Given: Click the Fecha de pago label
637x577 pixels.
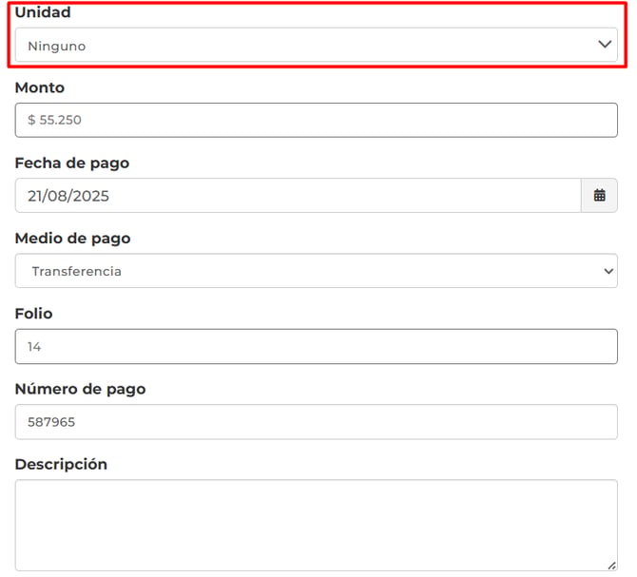Looking at the screenshot, I should point(72,163).
